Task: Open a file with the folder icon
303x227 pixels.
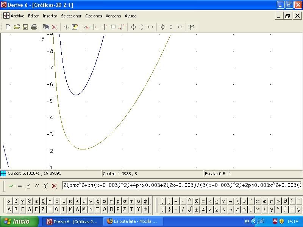Action: (x=17, y=27)
